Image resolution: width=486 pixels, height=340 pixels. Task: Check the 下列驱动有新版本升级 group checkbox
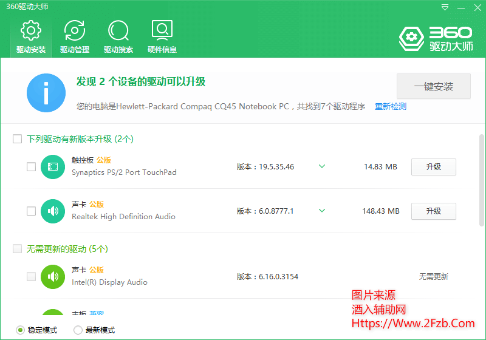(x=18, y=138)
